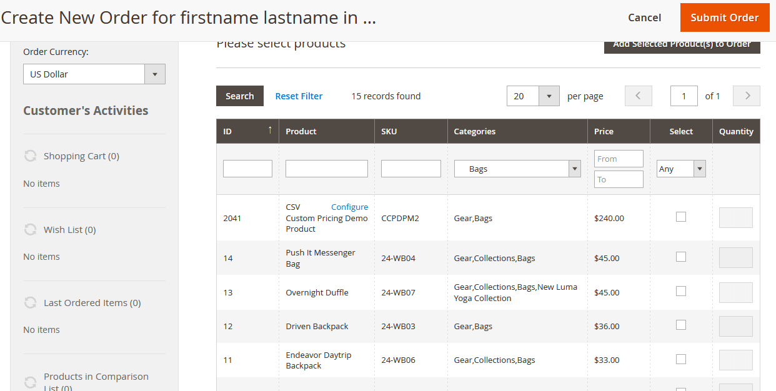Select the Push It Messenger Bag checkbox
The height and width of the screenshot is (391, 776).
pos(681,257)
